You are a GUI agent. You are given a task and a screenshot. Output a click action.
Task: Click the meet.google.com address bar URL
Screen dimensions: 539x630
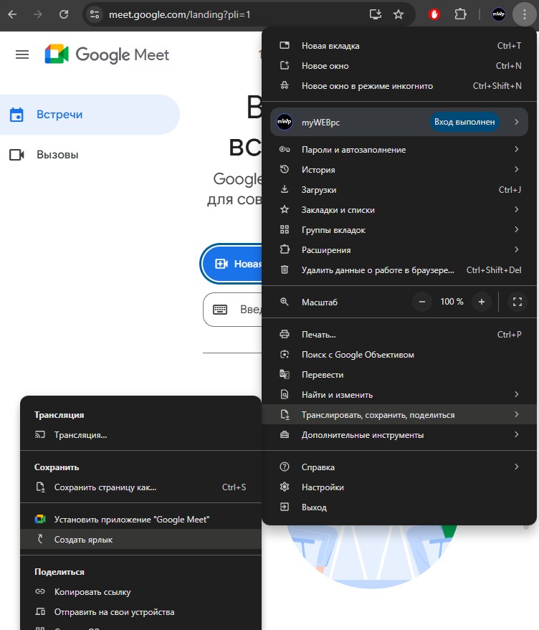180,14
